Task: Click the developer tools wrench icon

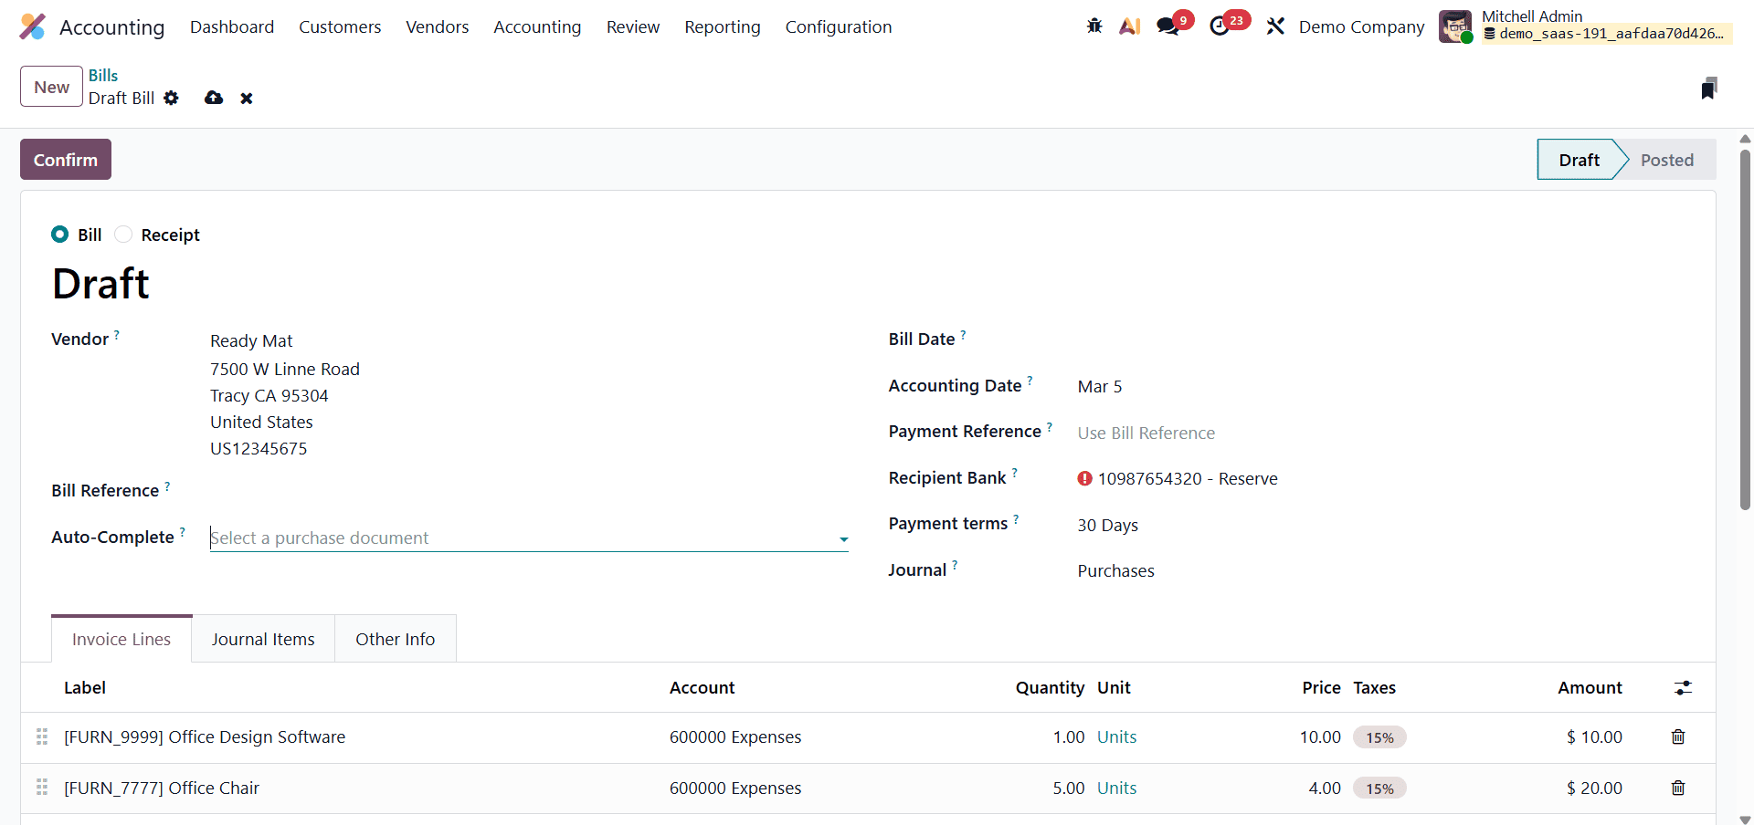Action: point(1275,26)
